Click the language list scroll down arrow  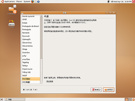(41, 83)
